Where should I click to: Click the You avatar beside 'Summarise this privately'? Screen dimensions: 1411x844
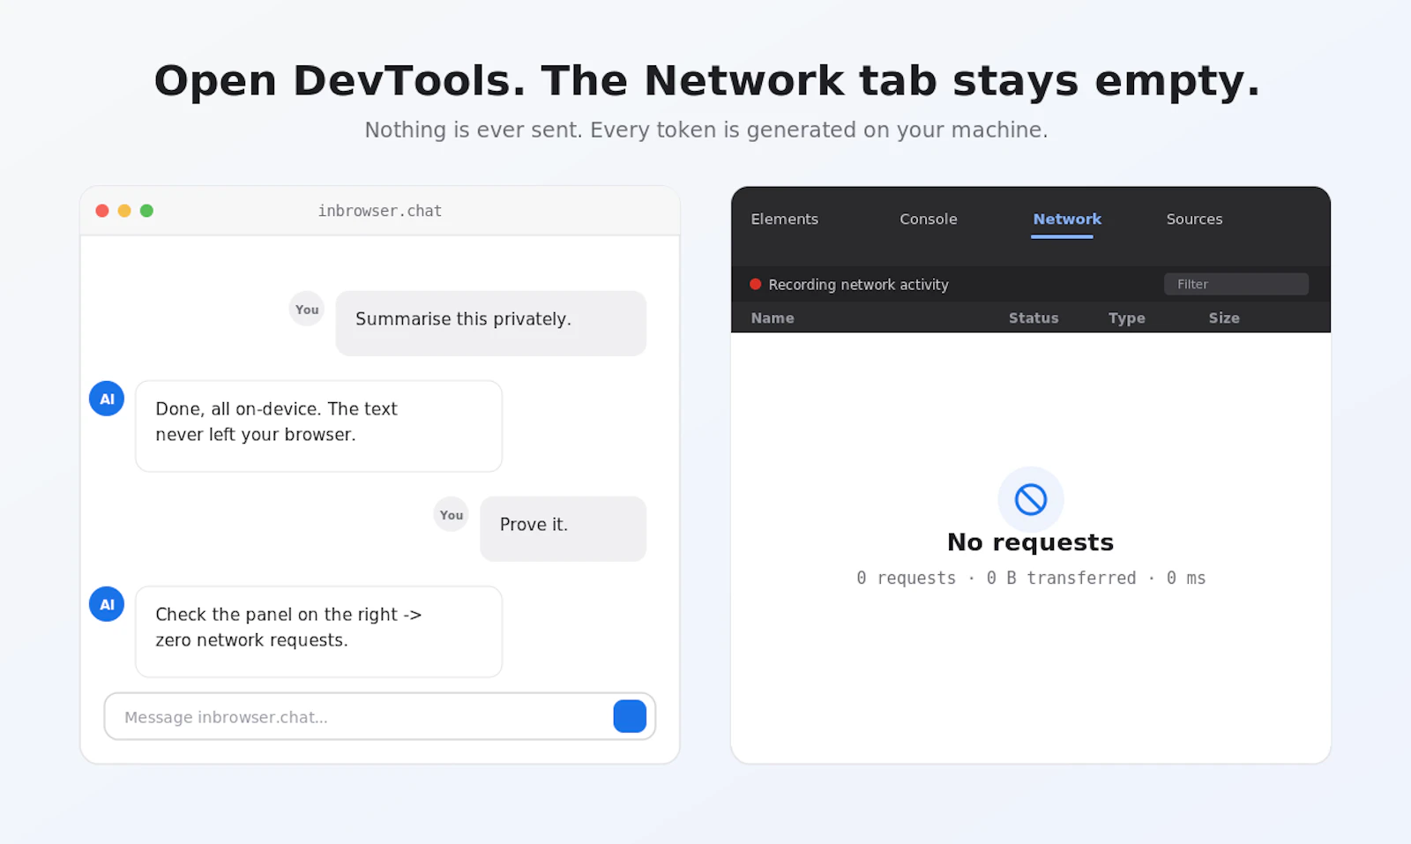click(x=307, y=309)
